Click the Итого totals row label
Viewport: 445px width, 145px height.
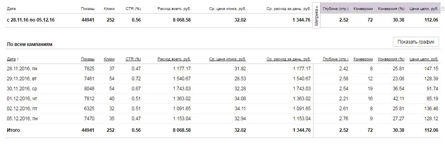[x=13, y=130]
